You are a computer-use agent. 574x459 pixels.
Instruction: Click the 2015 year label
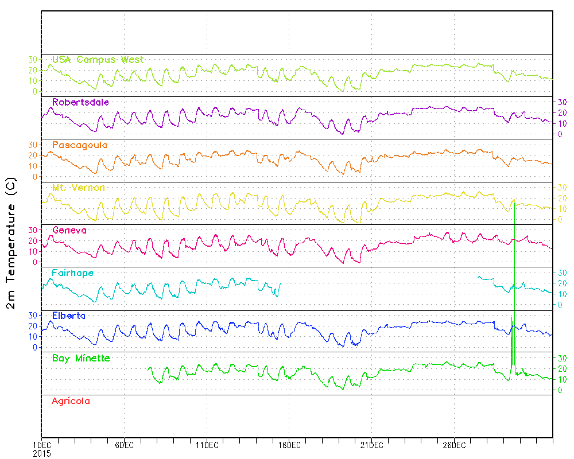41,453
